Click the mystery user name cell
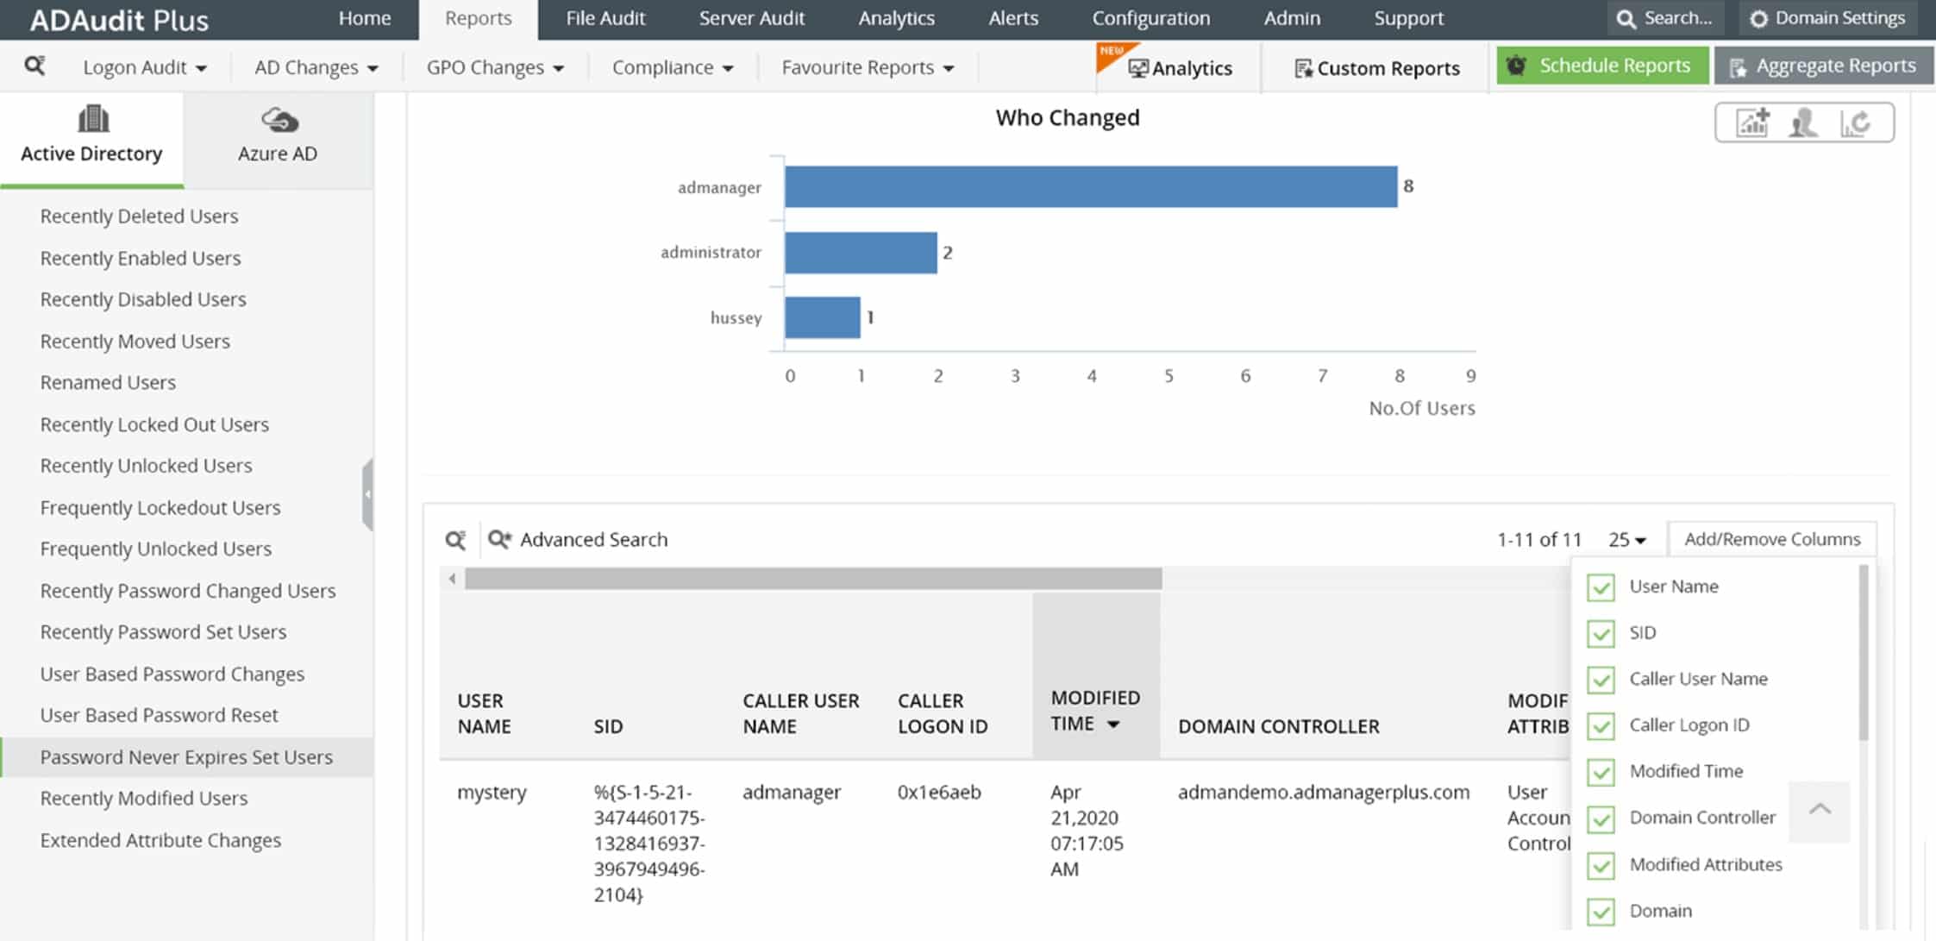 492,792
